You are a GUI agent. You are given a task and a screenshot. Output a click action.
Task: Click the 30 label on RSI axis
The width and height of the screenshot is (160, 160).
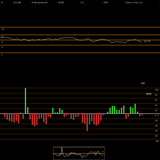pos(2,47)
